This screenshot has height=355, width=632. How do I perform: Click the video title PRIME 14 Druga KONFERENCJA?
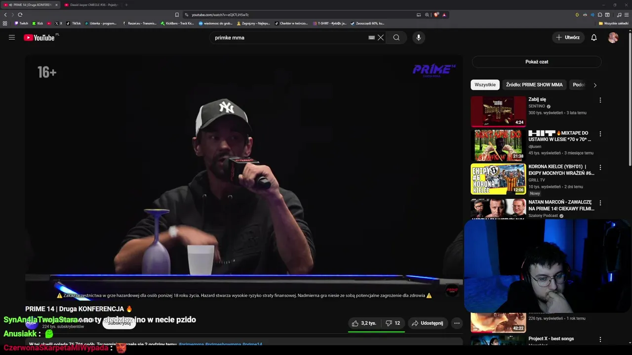(79, 309)
